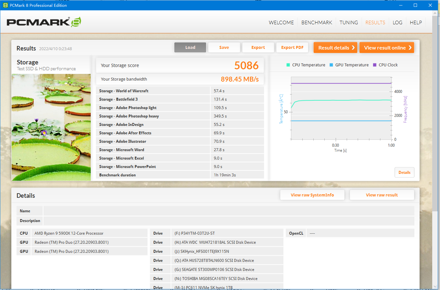Select the RESULTS tab
Viewport: 440px width, 290px height.
[375, 22]
